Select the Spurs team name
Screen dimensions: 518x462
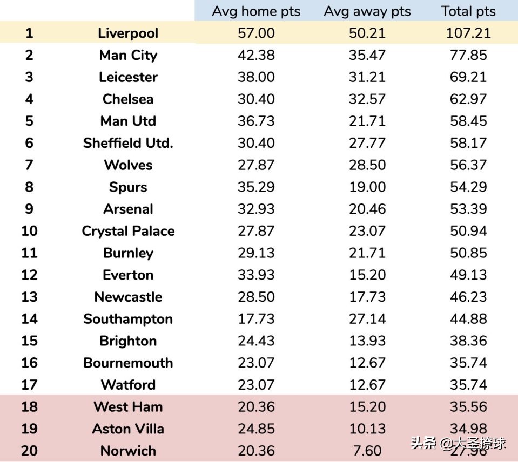coord(128,187)
